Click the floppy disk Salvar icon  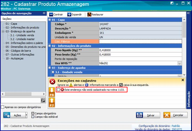[x=139, y=115]
